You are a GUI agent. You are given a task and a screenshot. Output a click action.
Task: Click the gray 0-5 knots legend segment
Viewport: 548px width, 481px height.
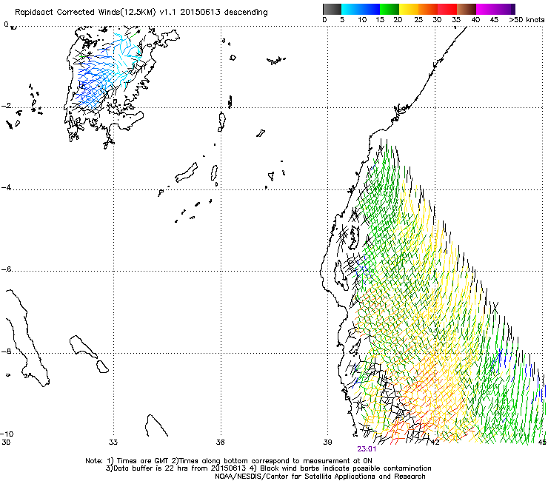click(332, 9)
